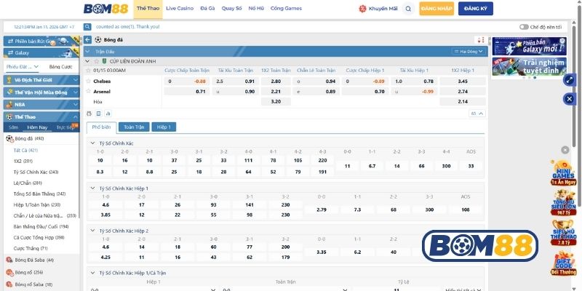Viewport: 582px width, 291px height.
Task: Click the Cúp Liên Đoàn Anh league badge
Action: click(x=104, y=61)
